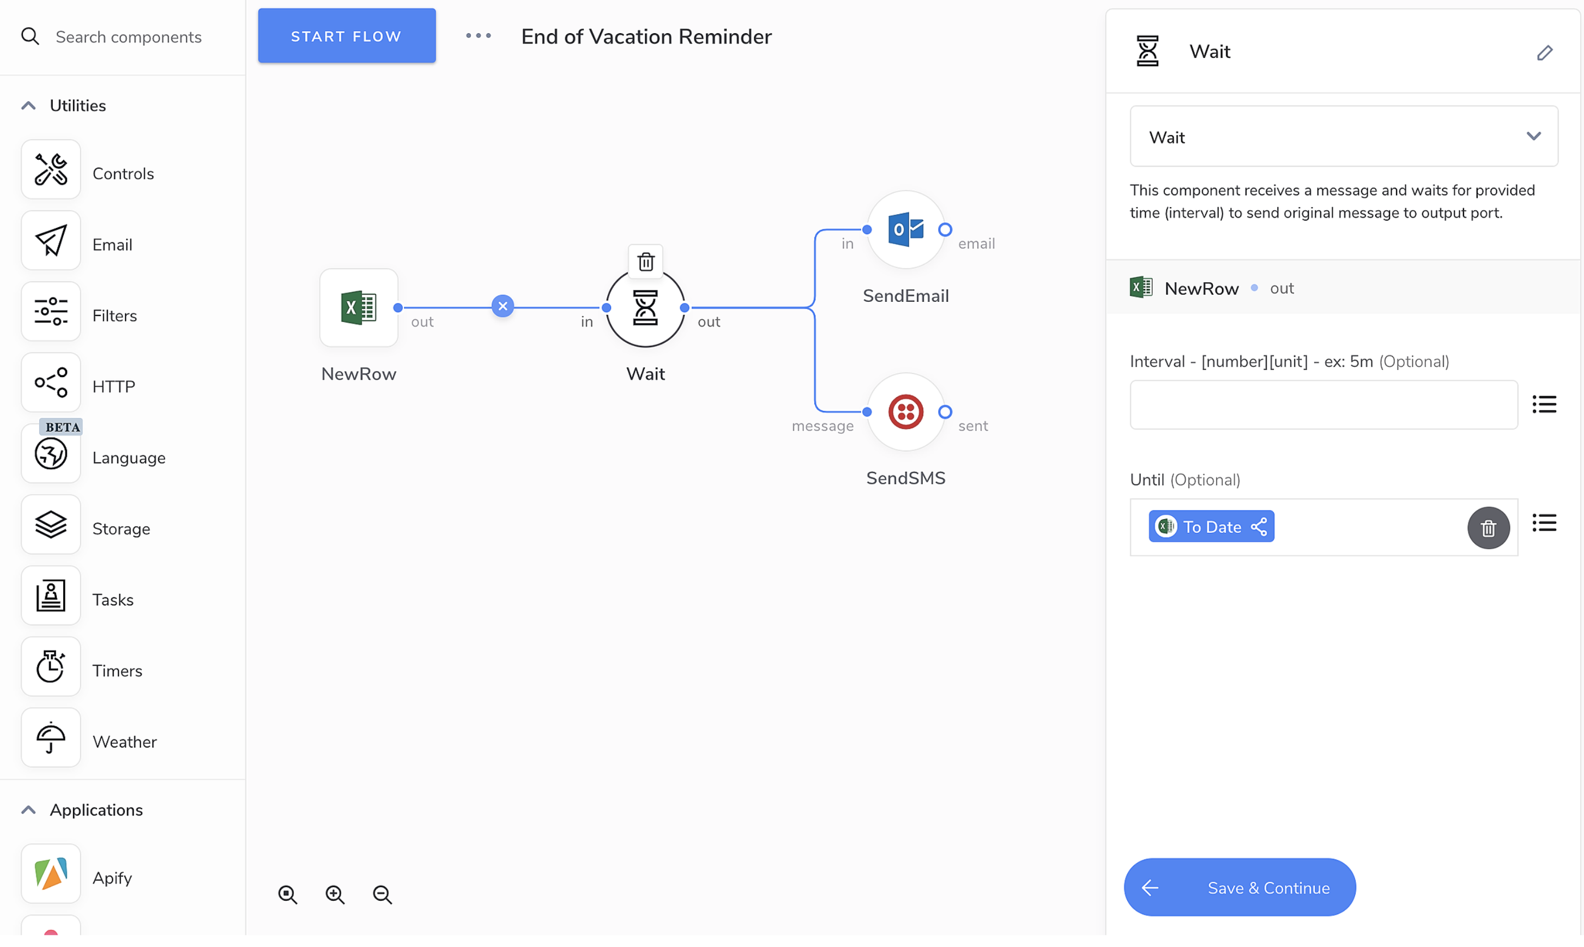Open variable list for Until field
This screenshot has width=1584, height=947.
(1544, 523)
